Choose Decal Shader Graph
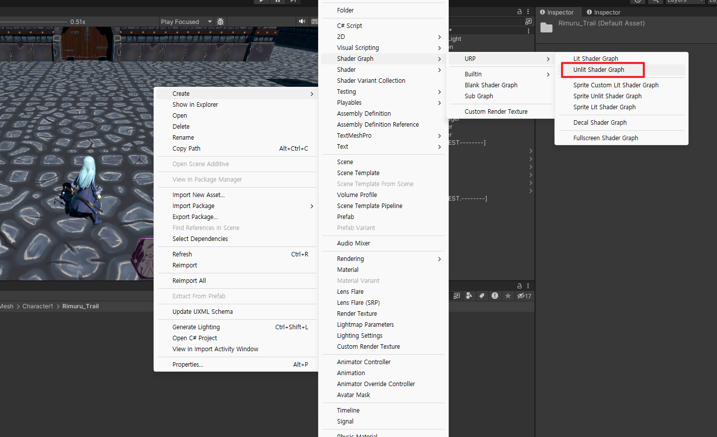The width and height of the screenshot is (717, 437). [x=621, y=122]
